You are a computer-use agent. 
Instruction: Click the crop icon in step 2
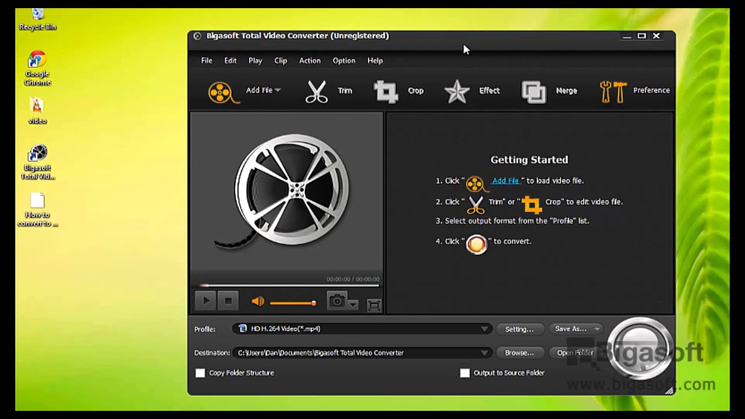(531, 204)
